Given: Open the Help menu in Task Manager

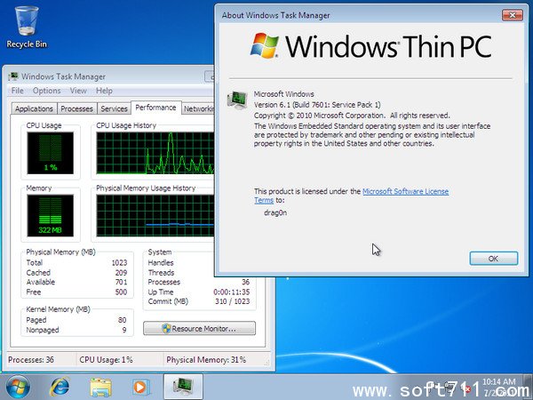Looking at the screenshot, I should coord(104,91).
